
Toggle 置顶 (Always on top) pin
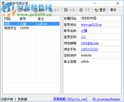pos(96,10)
